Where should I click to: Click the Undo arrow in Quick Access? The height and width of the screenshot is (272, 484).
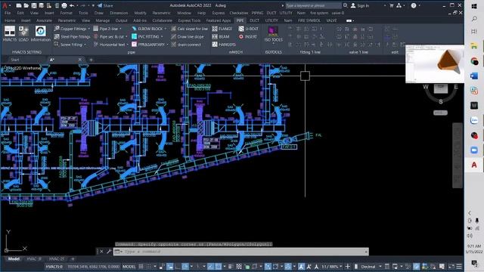[x=72, y=5]
